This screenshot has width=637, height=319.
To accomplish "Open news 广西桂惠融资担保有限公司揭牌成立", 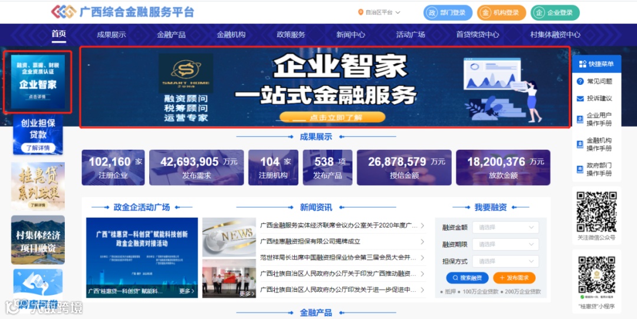I will pos(310,241).
